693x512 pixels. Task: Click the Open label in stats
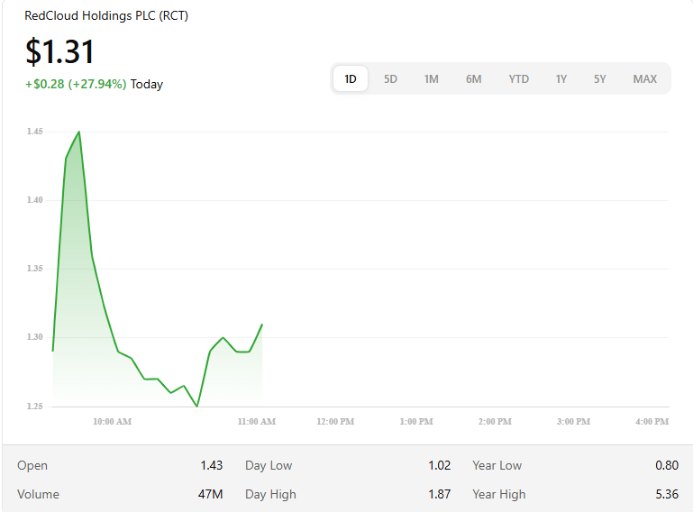[x=32, y=465]
